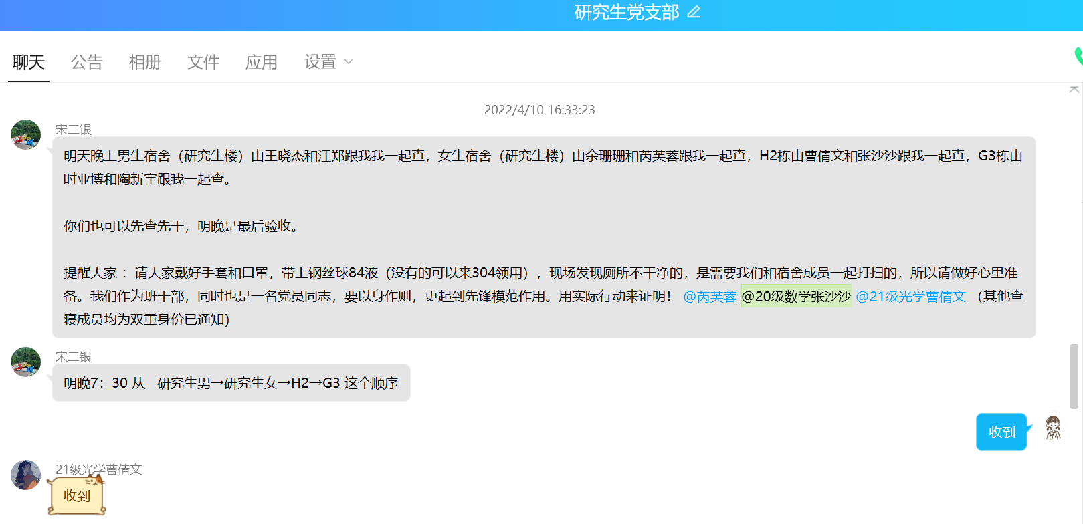Click the 明晚7:30 schedule message bubble
The width and height of the screenshot is (1083, 524).
pos(231,383)
